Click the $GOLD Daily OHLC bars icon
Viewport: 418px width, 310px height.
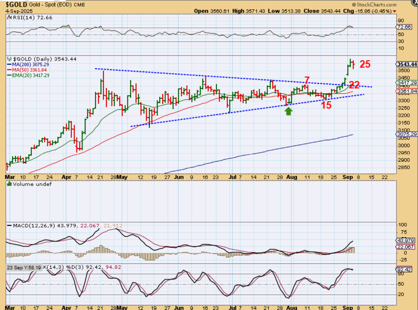coord(9,59)
